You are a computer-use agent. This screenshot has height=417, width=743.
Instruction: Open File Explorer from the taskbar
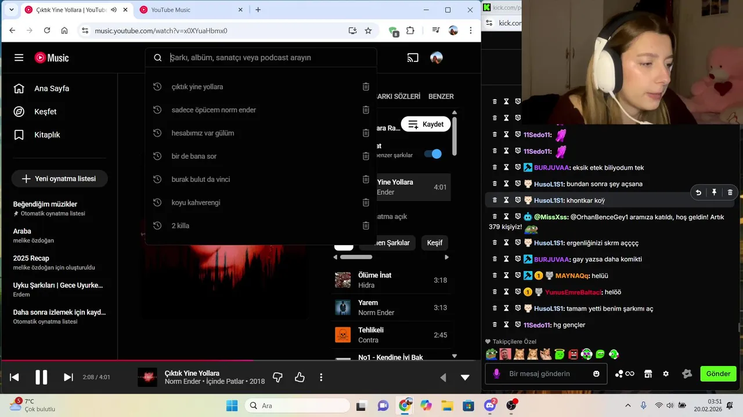point(447,406)
